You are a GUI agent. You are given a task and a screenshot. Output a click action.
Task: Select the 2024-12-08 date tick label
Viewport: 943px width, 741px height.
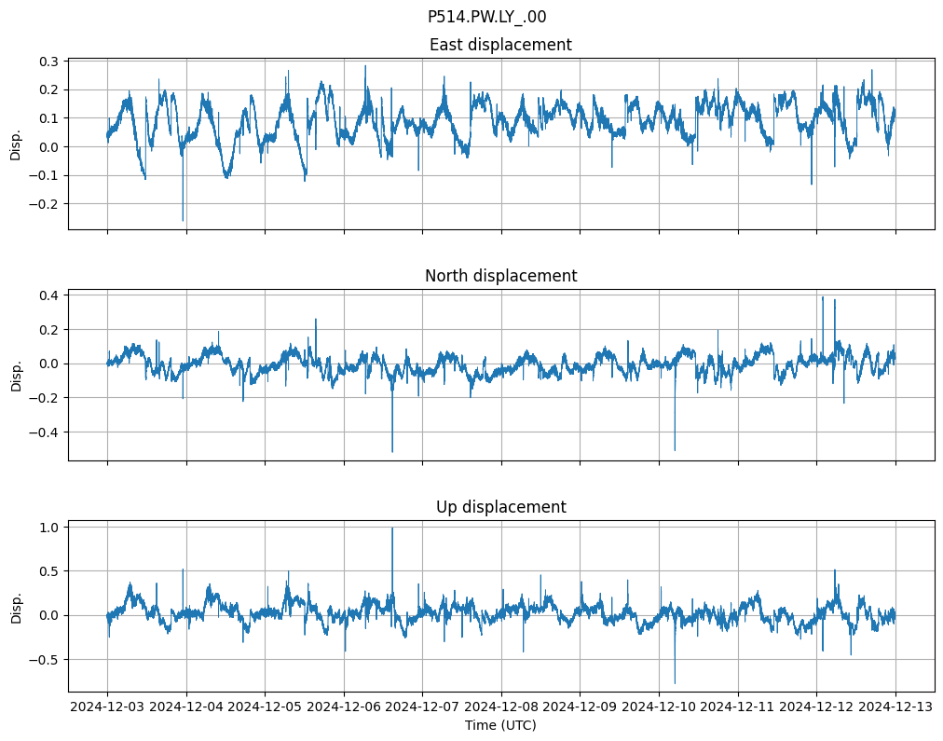point(501,707)
